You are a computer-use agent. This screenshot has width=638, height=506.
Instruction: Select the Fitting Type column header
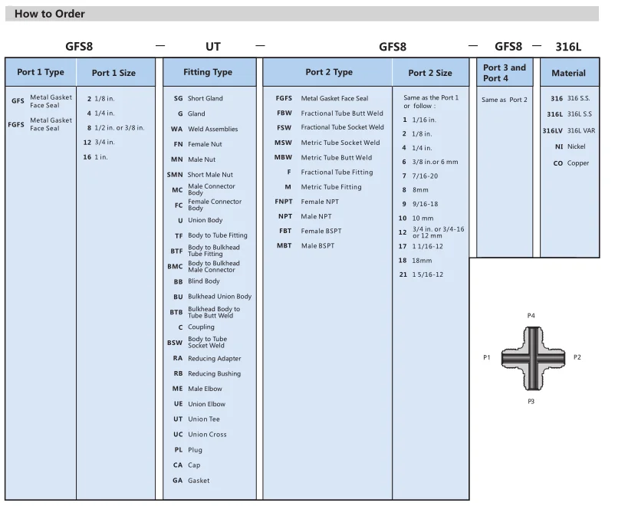coord(207,73)
